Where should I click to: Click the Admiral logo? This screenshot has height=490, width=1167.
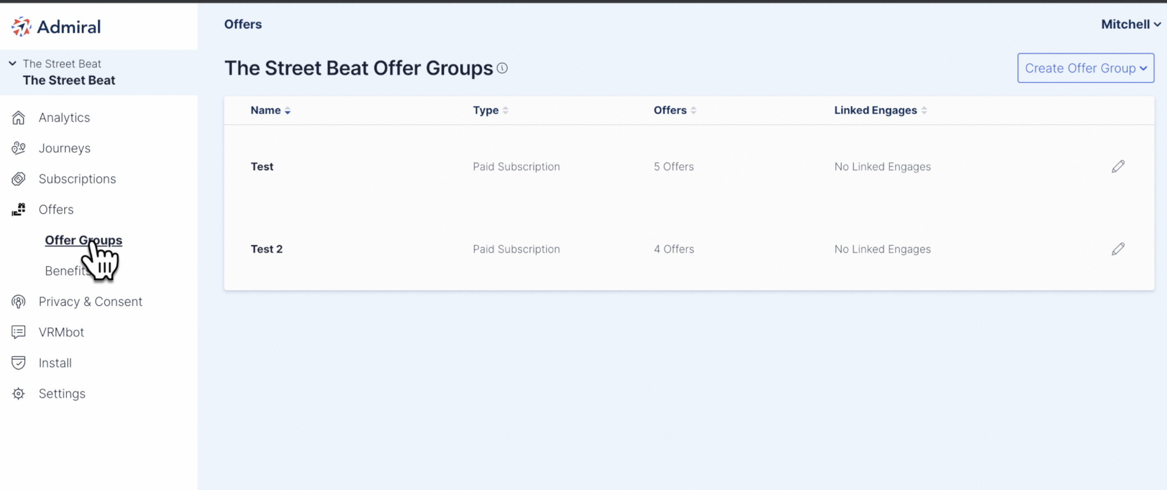[x=56, y=27]
